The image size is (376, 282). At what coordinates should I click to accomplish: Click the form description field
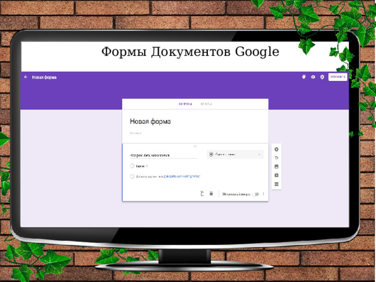136,133
